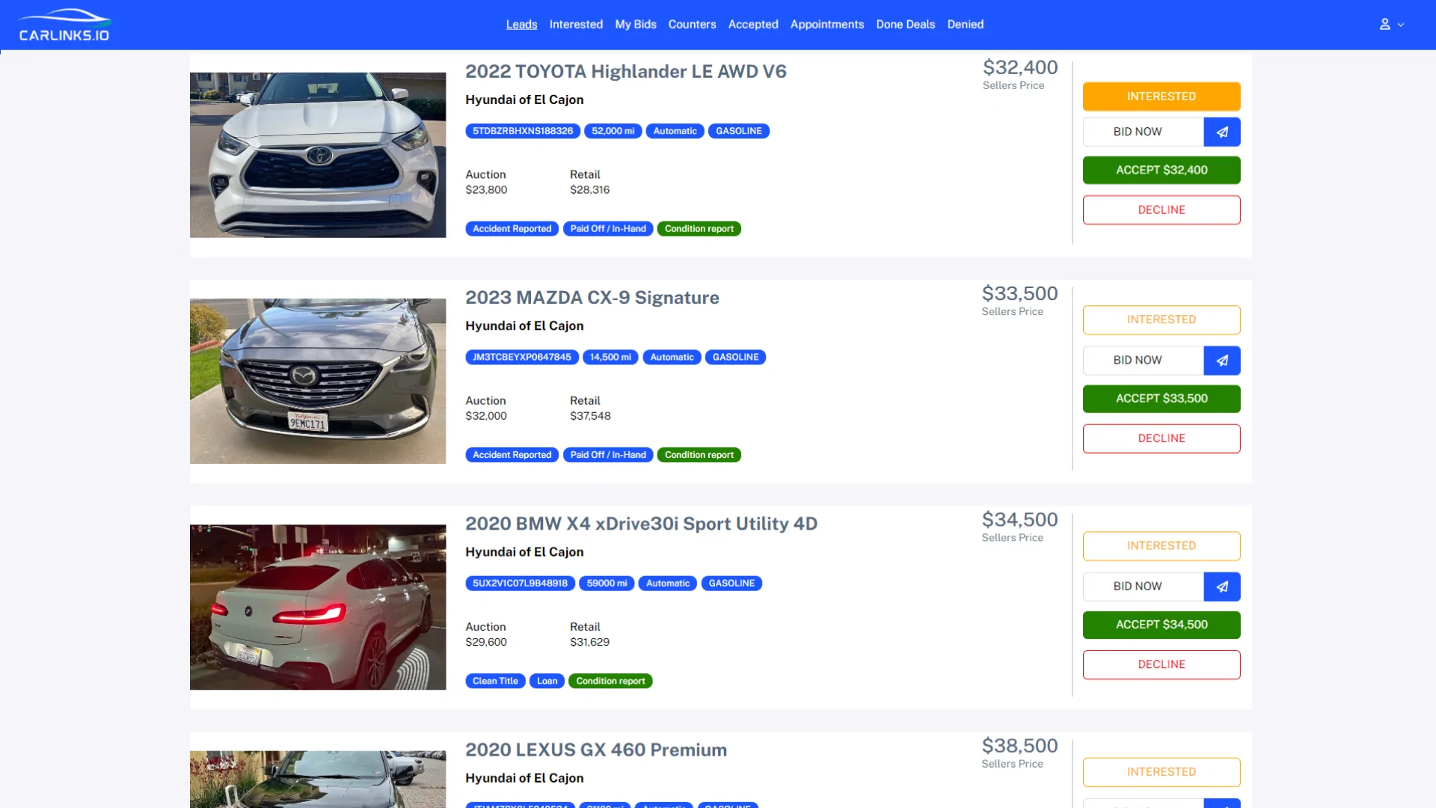This screenshot has width=1436, height=808.
Task: Open the Mazda CX-9 photo
Action: pyautogui.click(x=318, y=382)
